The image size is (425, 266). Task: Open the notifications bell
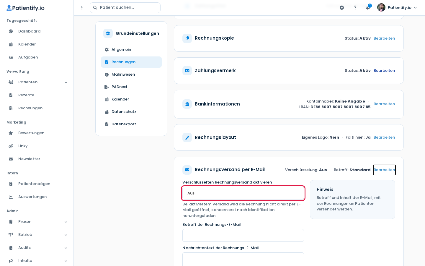point(368,8)
